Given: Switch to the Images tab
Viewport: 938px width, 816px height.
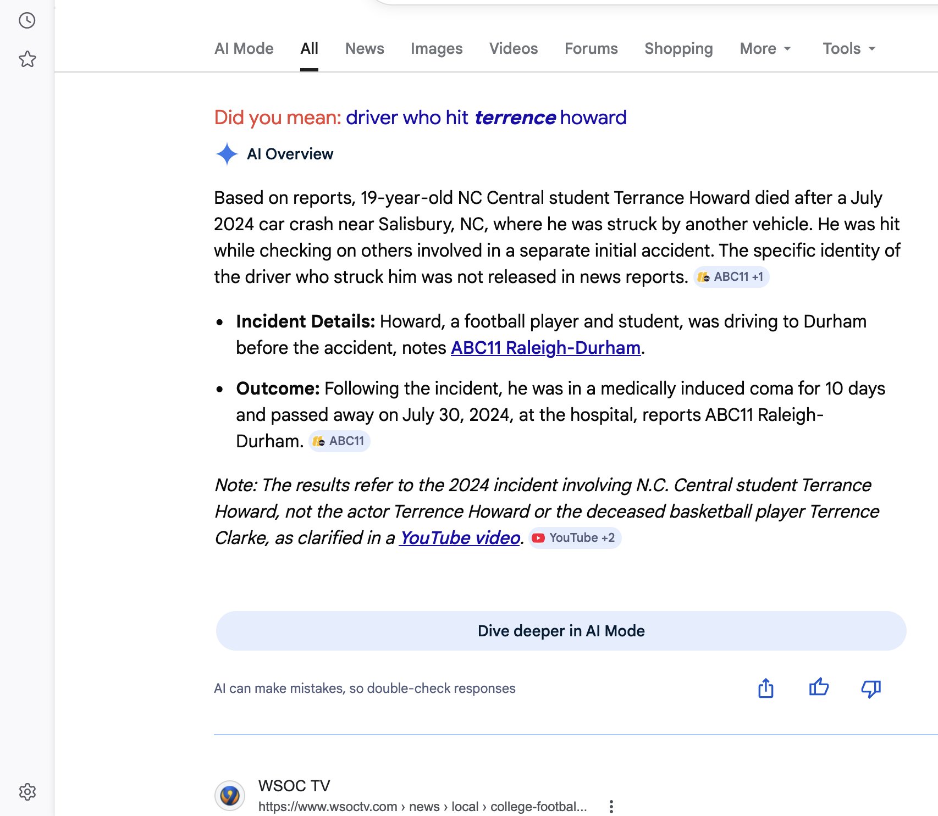Looking at the screenshot, I should coord(437,48).
